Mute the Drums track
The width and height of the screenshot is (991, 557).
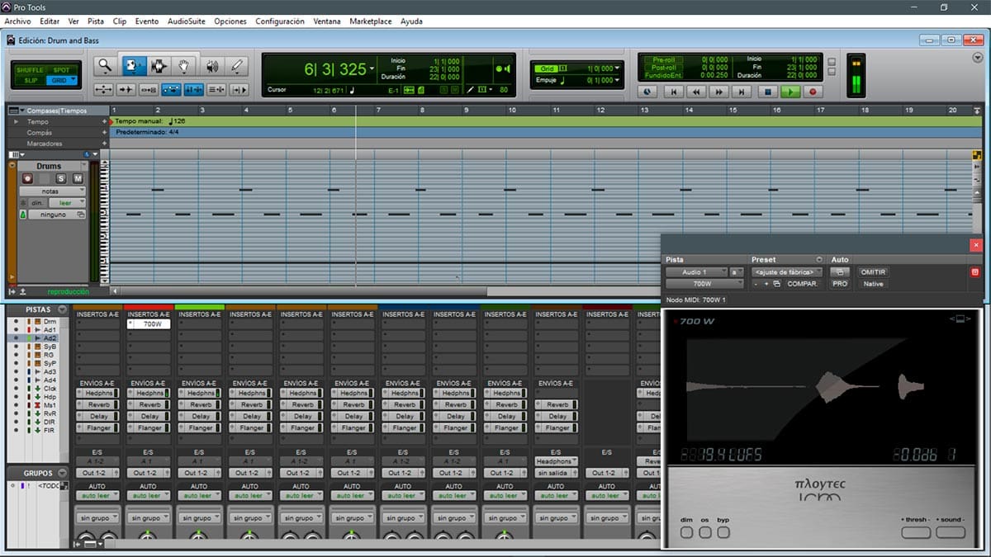tap(78, 178)
